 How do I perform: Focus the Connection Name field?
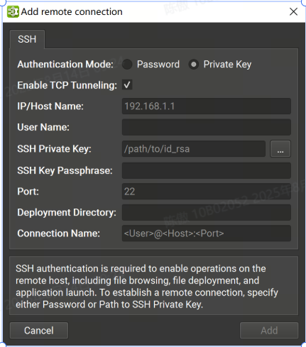click(207, 233)
